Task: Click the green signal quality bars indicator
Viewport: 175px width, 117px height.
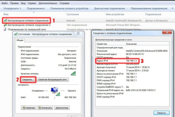Action: click(73, 73)
